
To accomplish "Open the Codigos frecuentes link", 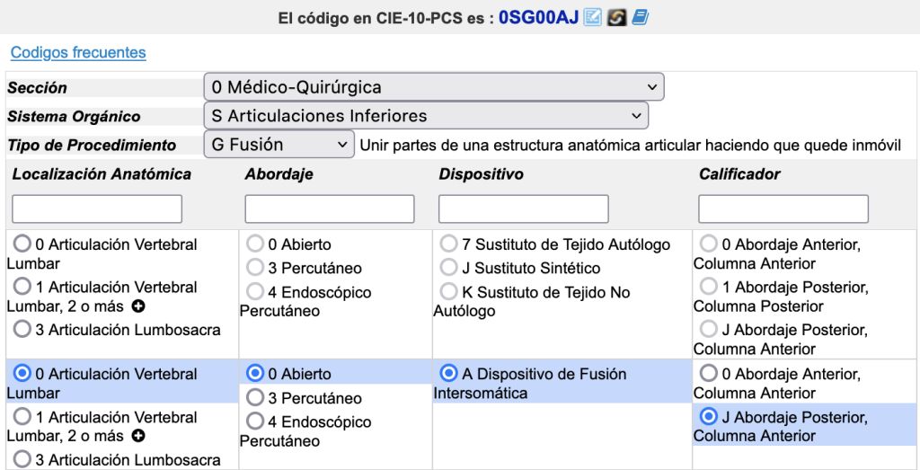I will [78, 52].
